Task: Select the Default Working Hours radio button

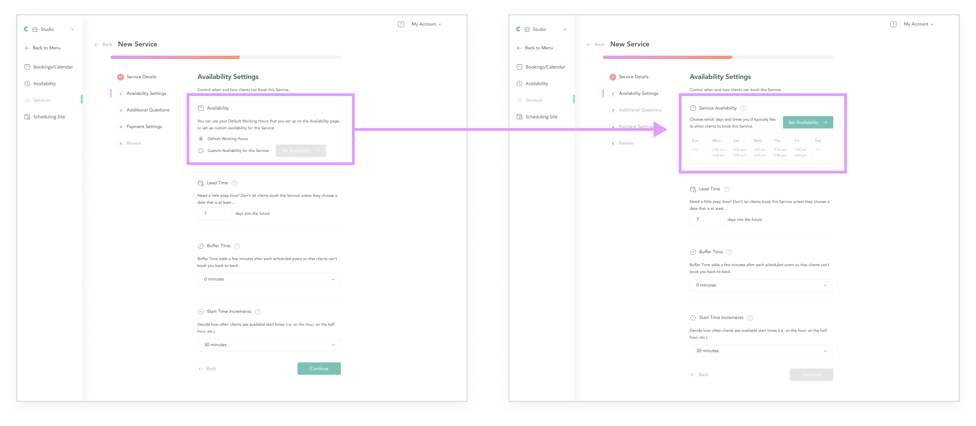Action: 201,139
